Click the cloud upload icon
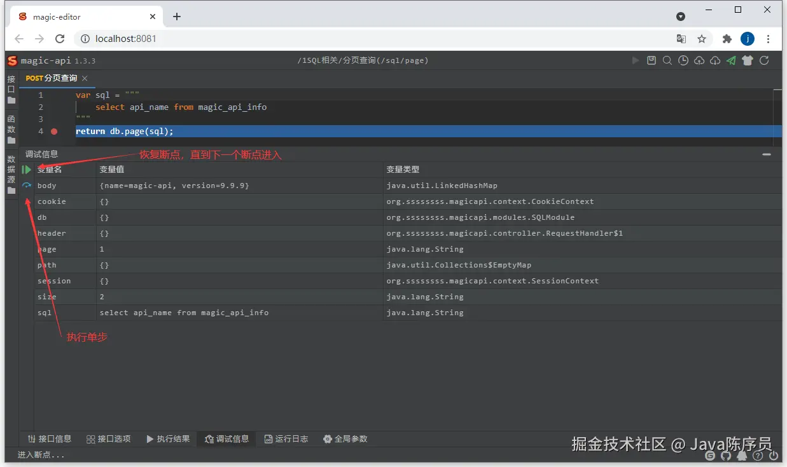Image resolution: width=787 pixels, height=467 pixels. coord(699,61)
